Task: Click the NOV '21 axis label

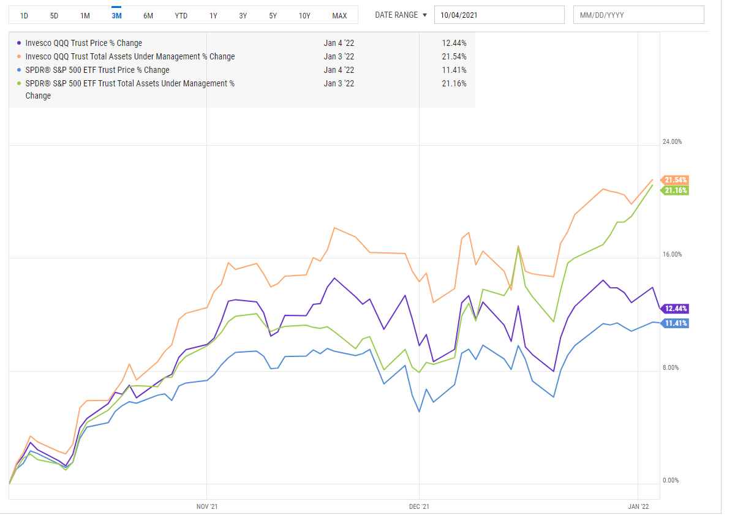Action: click(x=207, y=507)
